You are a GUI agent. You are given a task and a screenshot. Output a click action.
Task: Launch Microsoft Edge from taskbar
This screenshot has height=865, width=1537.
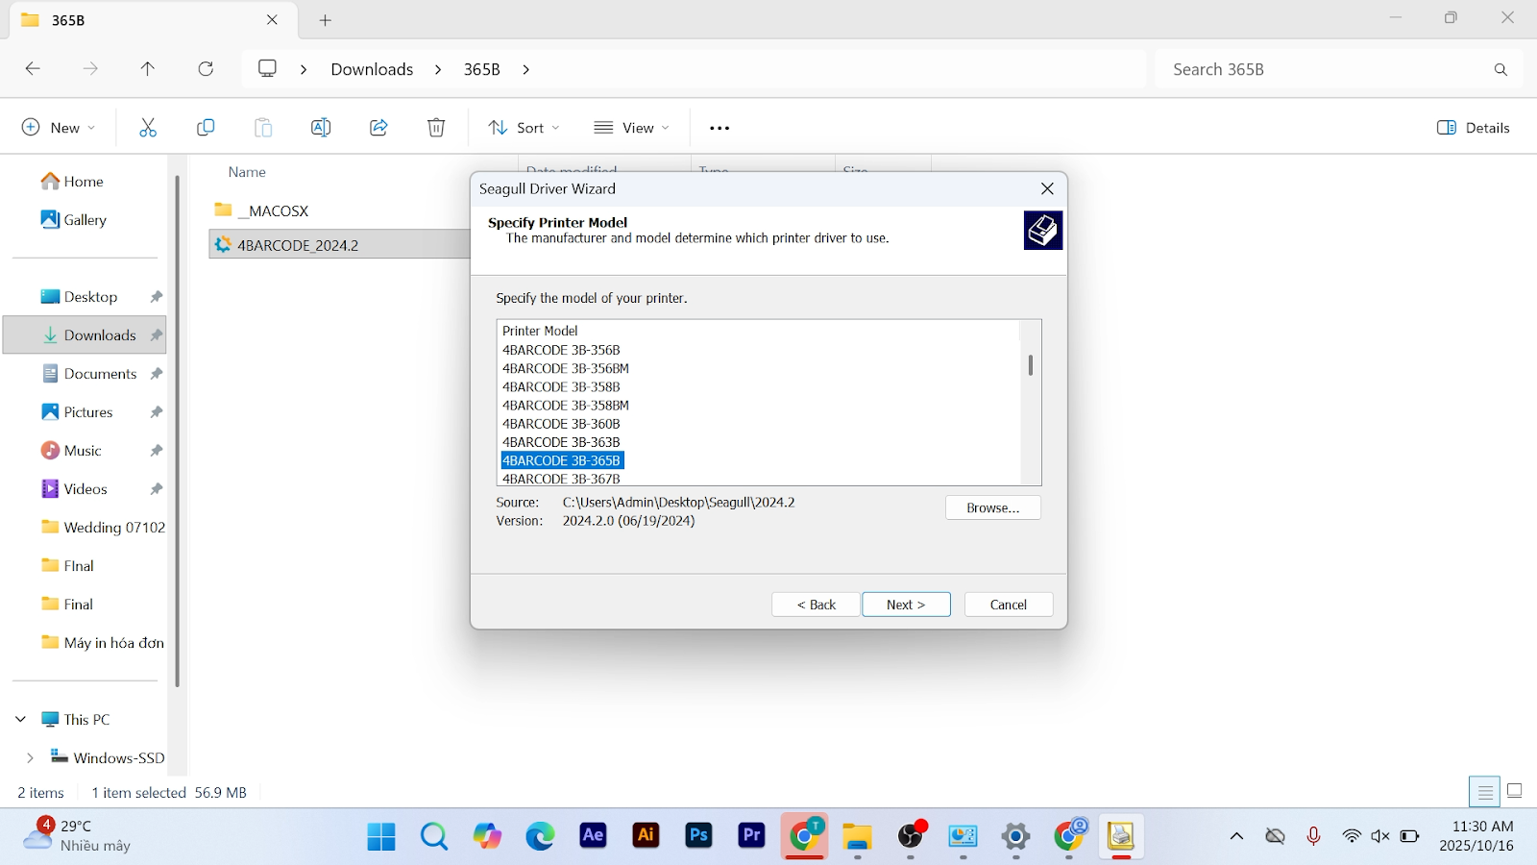point(540,836)
